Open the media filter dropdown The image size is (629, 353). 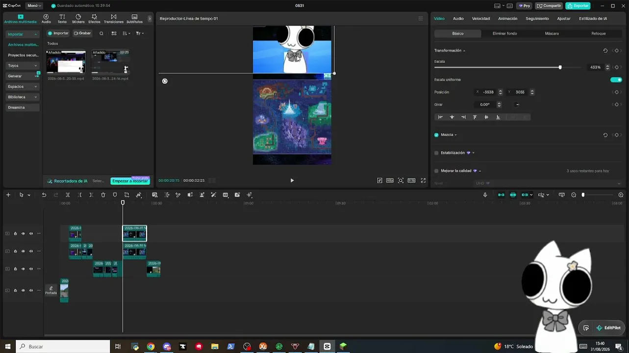pos(140,33)
